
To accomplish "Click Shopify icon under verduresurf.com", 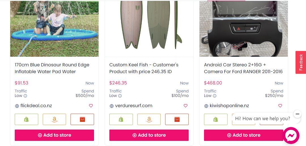I will point(121,119).
